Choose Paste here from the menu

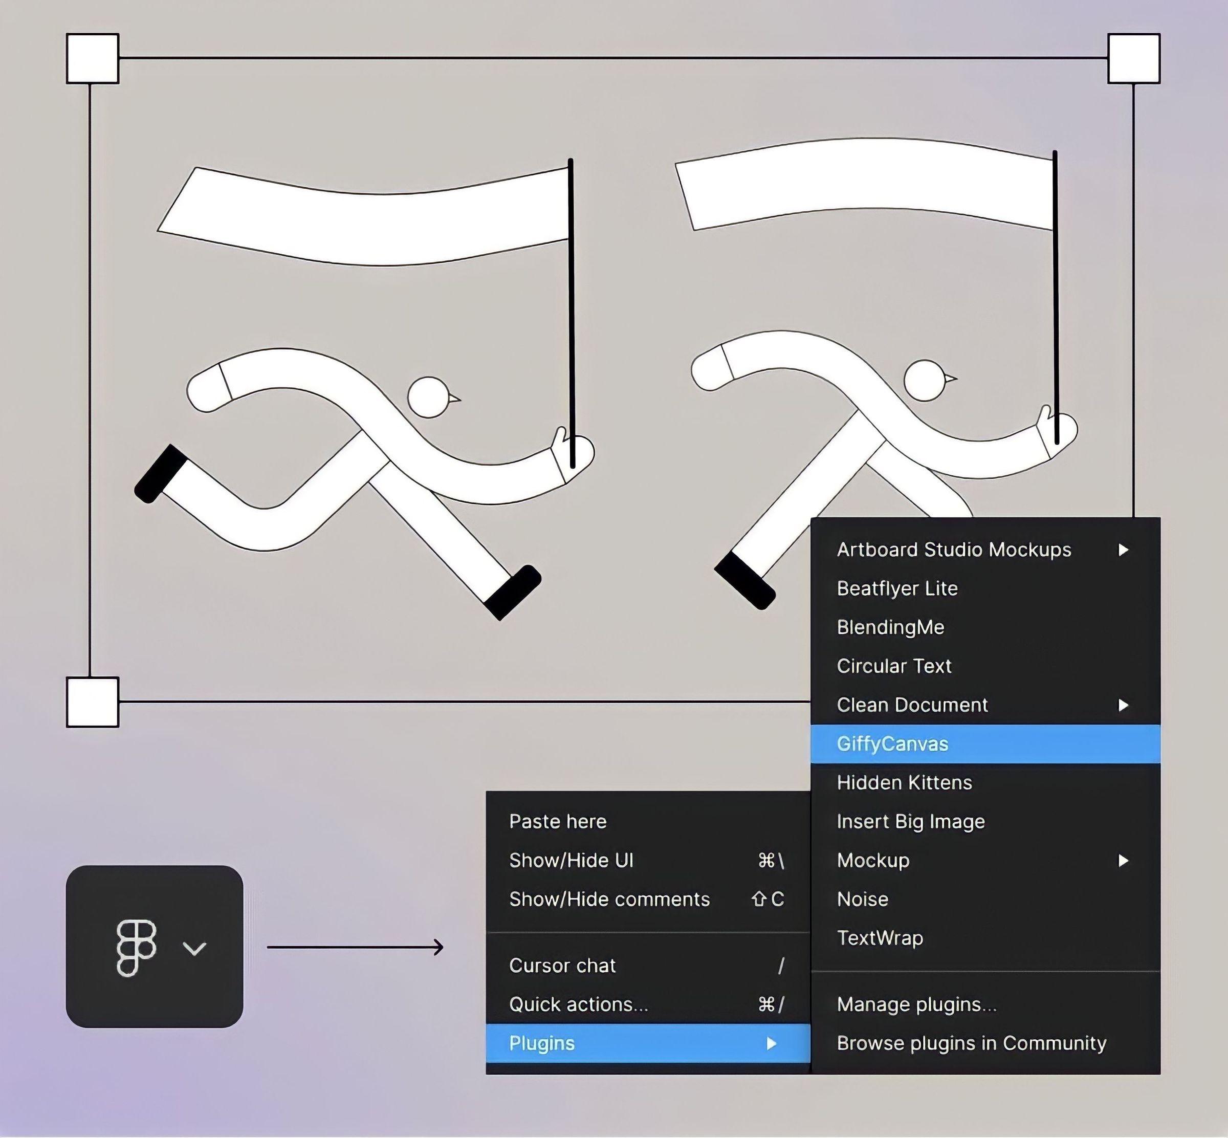558,821
